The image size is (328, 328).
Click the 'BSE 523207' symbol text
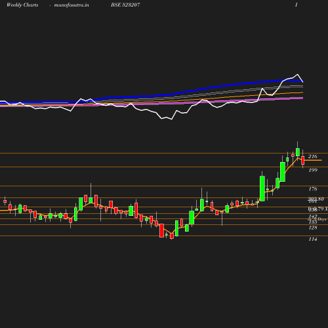[x=125, y=5]
